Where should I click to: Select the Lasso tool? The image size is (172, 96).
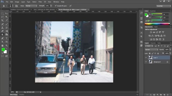[x=2, y=17]
